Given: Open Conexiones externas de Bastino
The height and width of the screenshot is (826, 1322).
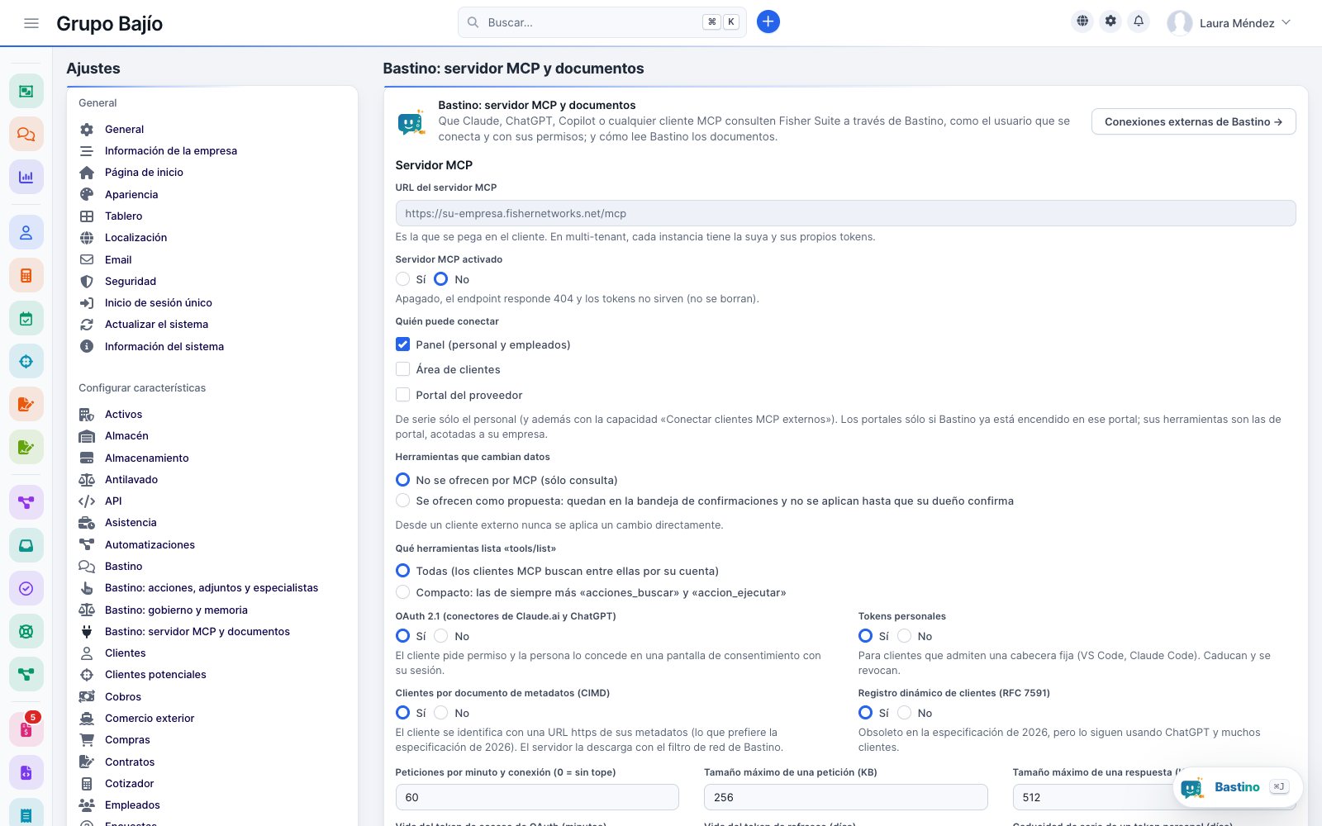Looking at the screenshot, I should click(x=1193, y=121).
